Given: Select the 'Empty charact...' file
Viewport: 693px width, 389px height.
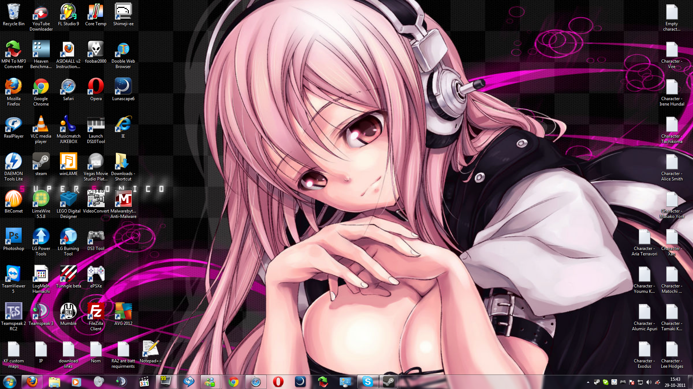Looking at the screenshot, I should [672, 17].
